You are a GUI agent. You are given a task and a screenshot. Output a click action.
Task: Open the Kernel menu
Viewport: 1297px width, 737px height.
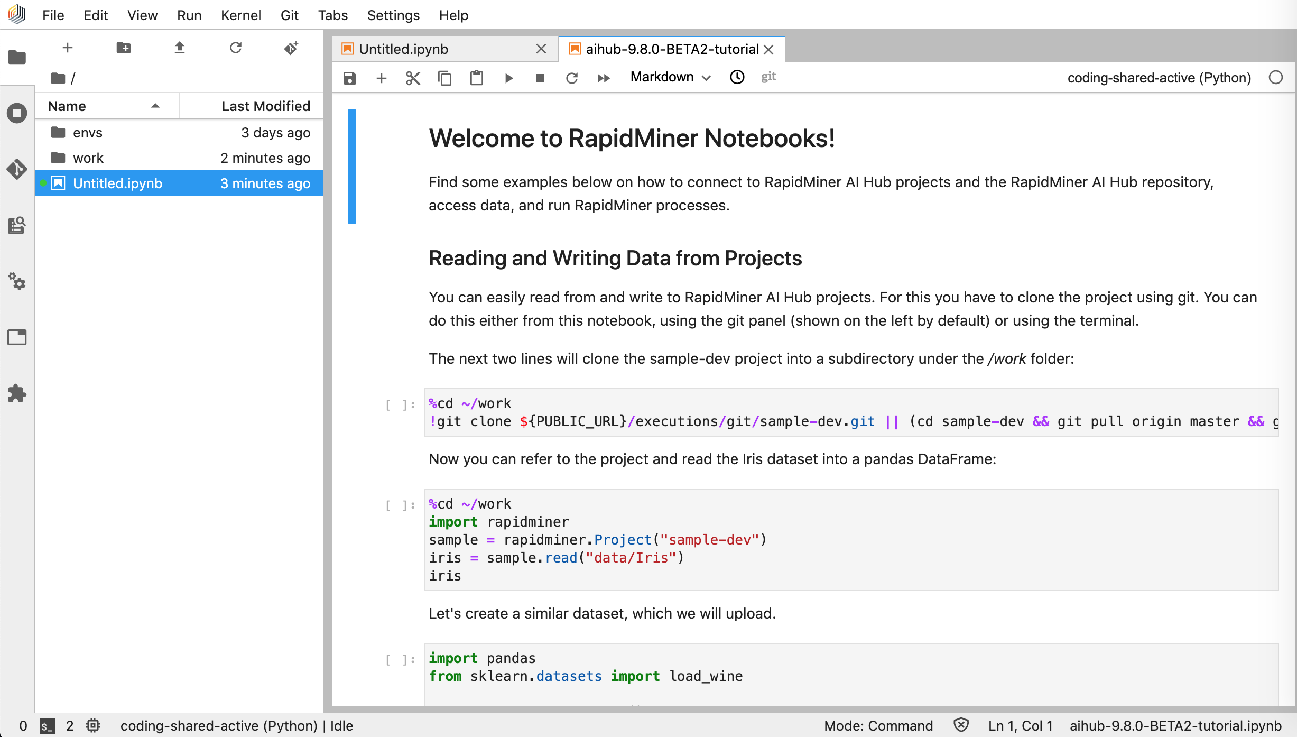[241, 15]
